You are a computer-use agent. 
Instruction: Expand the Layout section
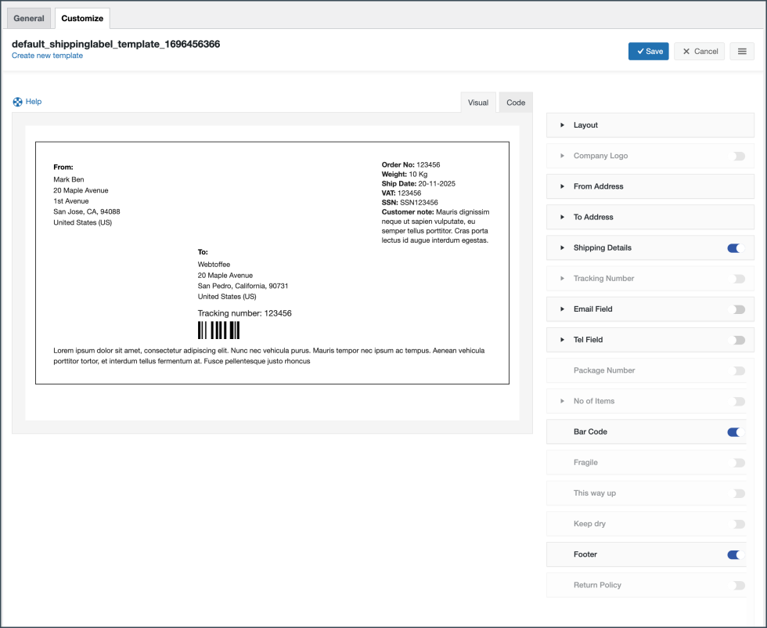click(x=562, y=125)
